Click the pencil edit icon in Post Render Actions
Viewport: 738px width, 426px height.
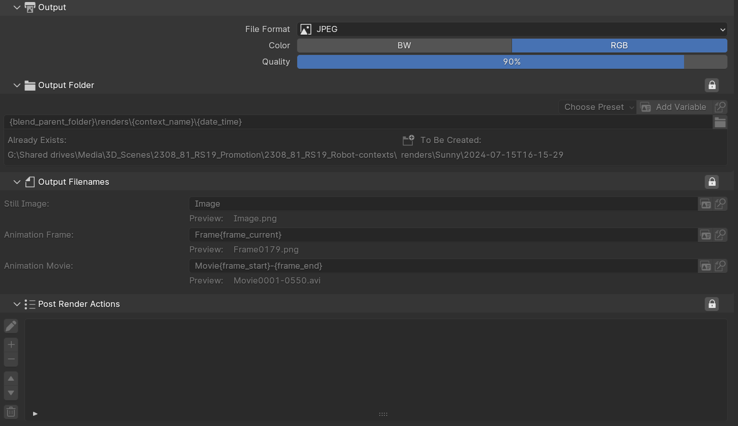click(x=11, y=326)
